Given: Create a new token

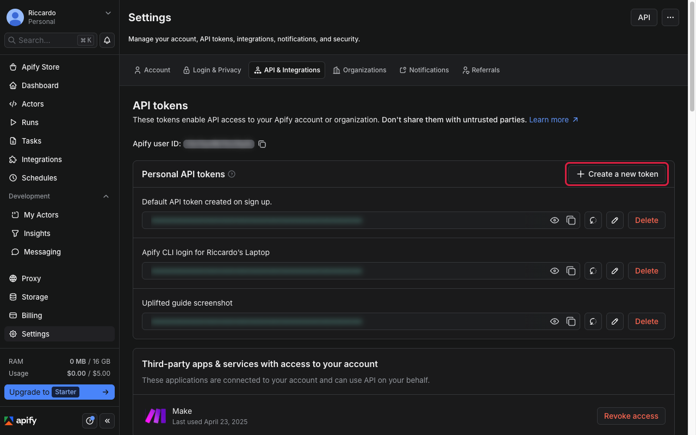Looking at the screenshot, I should pos(617,174).
